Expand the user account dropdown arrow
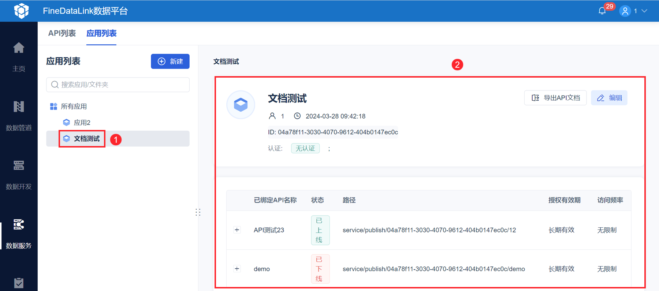 [x=645, y=11]
